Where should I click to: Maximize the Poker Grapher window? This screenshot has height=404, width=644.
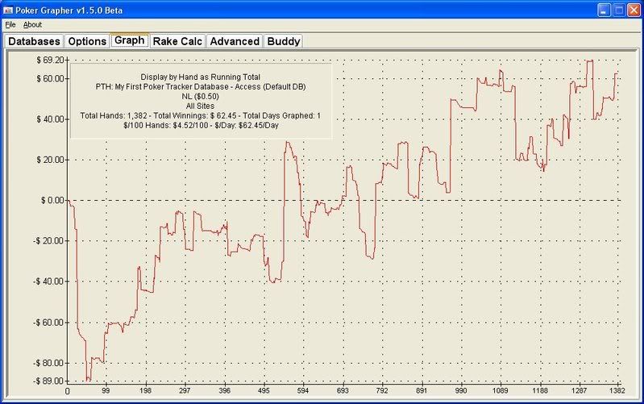tap(618, 10)
